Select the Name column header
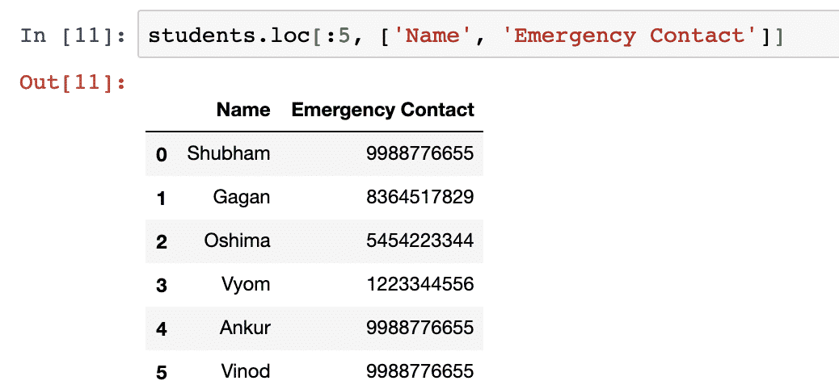839x389 pixels. (243, 110)
